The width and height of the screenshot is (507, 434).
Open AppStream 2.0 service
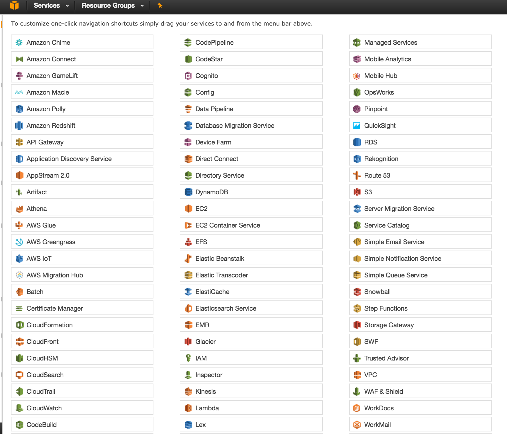click(82, 175)
